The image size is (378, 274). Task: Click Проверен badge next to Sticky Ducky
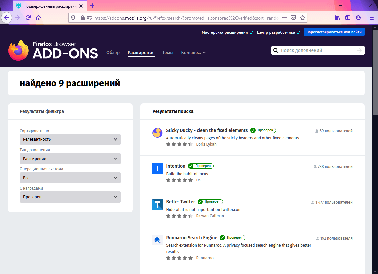tap(263, 130)
